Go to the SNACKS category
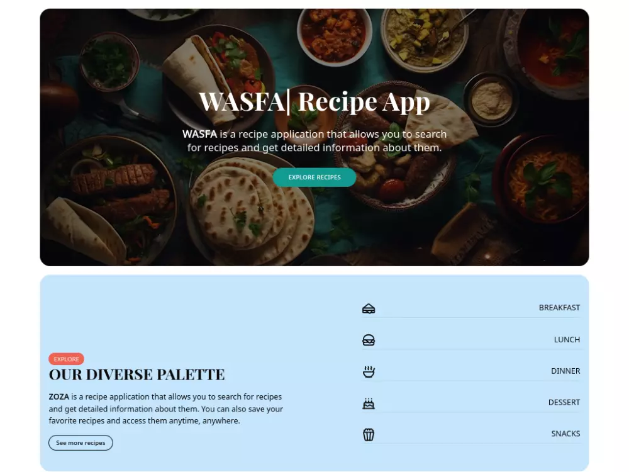This screenshot has height=472, width=629. (565, 434)
